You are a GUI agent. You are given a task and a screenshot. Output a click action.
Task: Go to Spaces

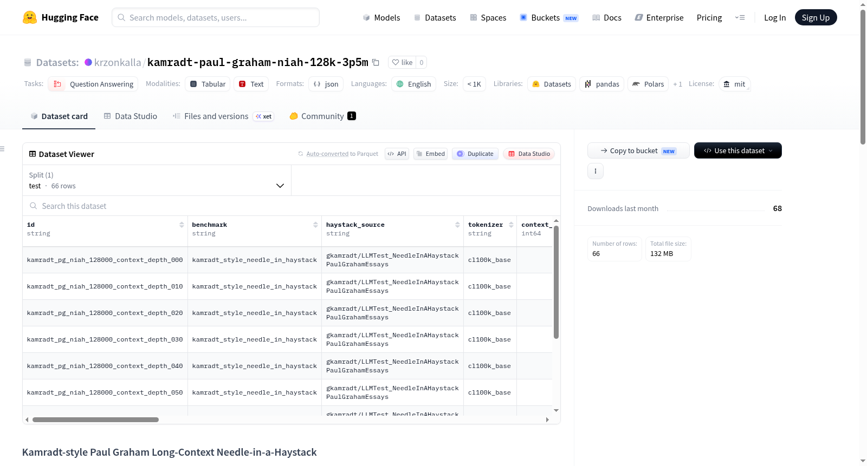click(x=488, y=17)
